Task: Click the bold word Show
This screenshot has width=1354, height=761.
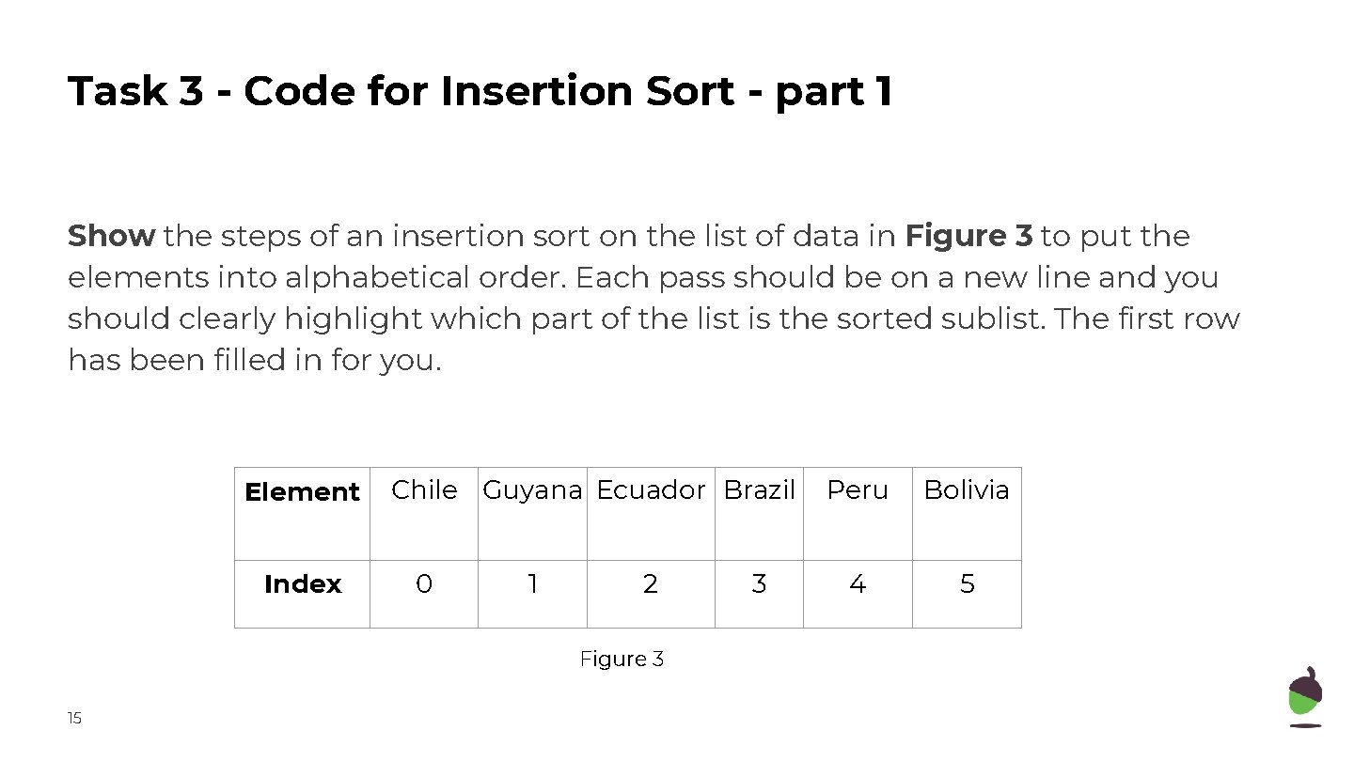Action: (111, 236)
